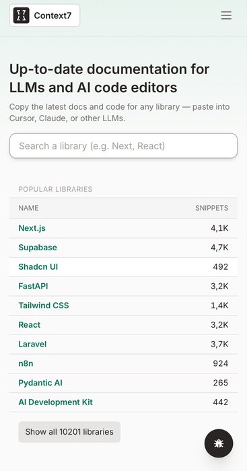Open the AI Development Kit library
The width and height of the screenshot is (247, 471).
point(56,402)
